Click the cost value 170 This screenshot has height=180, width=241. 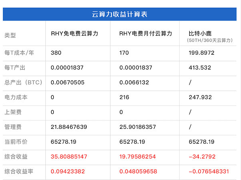[x=124, y=53]
